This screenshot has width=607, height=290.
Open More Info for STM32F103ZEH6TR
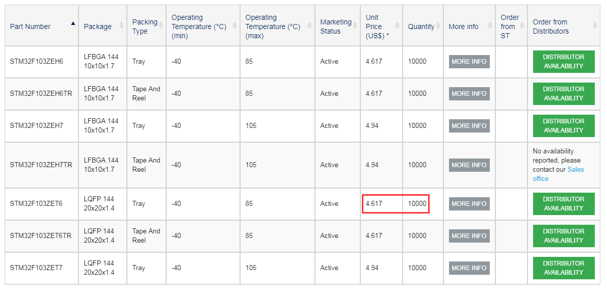click(469, 94)
